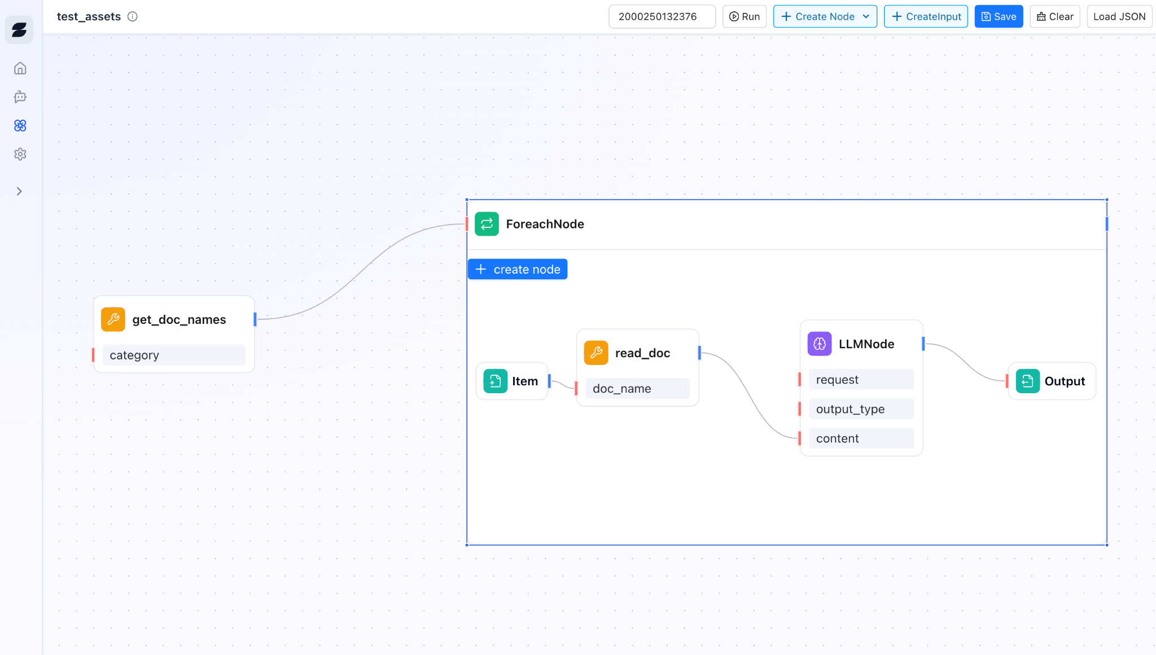1156x655 pixels.
Task: Expand the sidebar with chevron arrow
Action: click(x=19, y=191)
